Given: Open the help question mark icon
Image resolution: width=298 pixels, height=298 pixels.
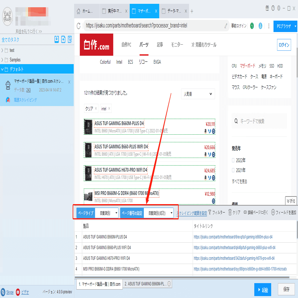Looking at the screenshot, I should (x=273, y=8).
